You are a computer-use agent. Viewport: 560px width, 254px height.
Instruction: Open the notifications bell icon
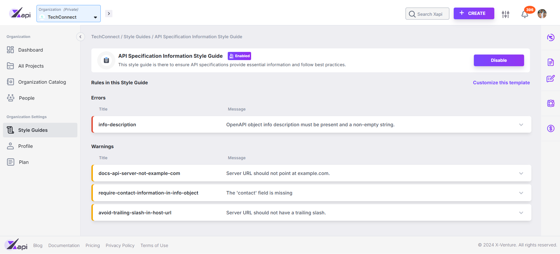[525, 14]
